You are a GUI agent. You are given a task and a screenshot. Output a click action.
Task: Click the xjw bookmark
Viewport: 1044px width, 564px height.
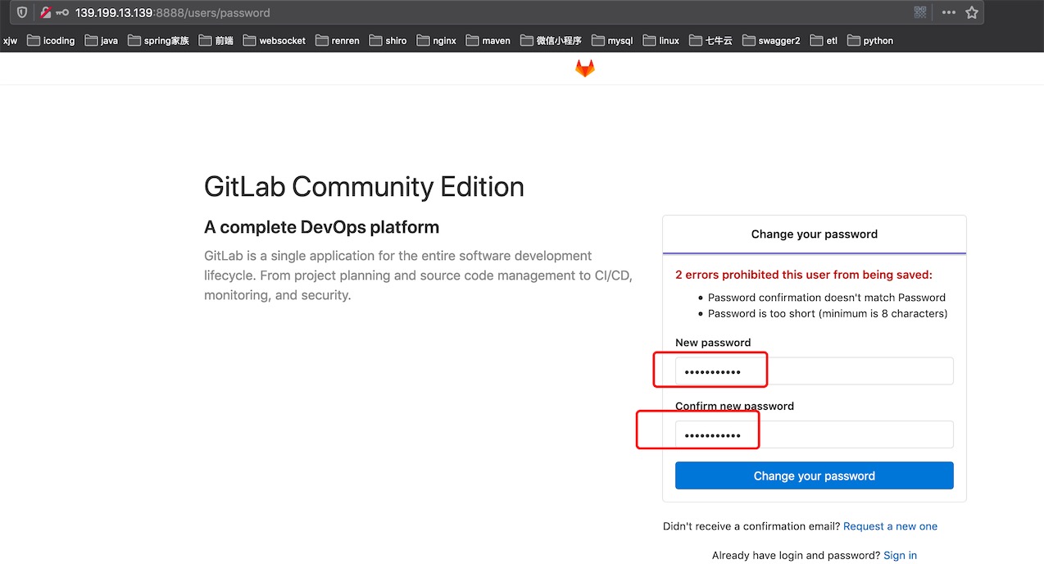pos(10,40)
